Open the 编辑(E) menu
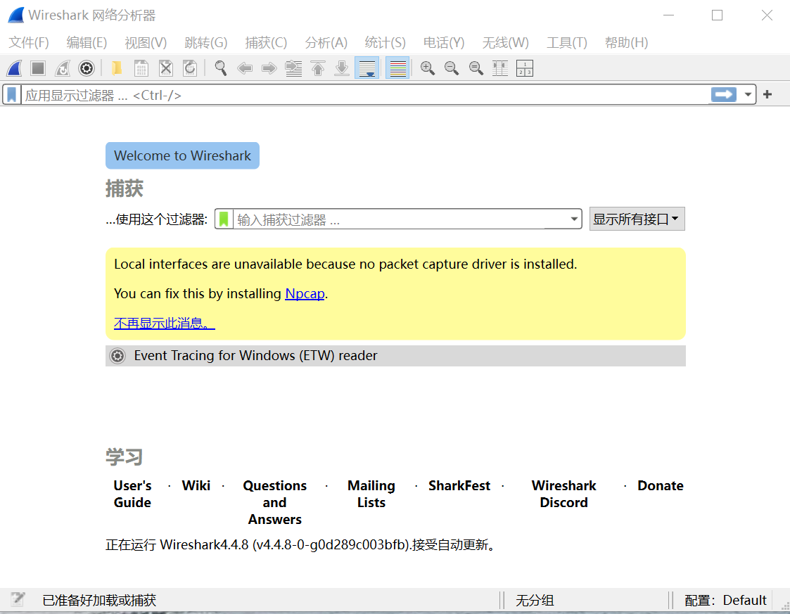This screenshot has width=790, height=614. click(87, 42)
